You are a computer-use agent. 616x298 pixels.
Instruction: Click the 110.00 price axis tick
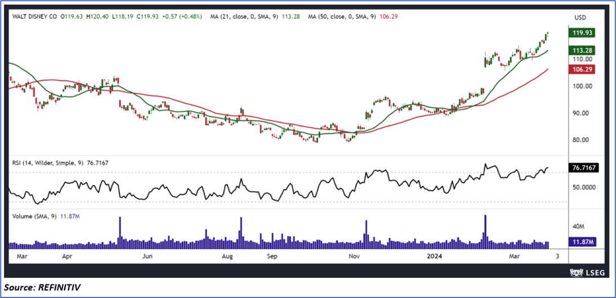tap(582, 59)
